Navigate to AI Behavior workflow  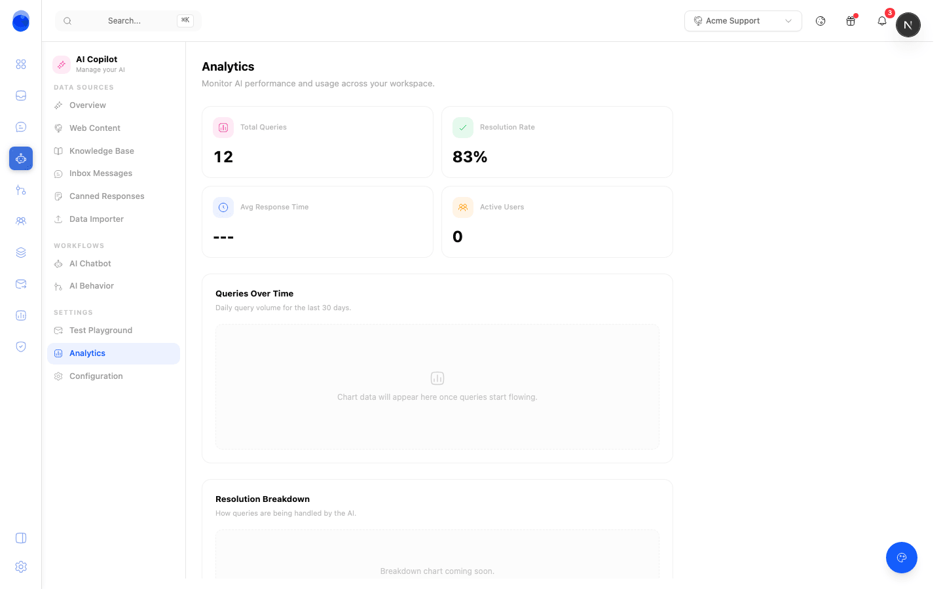(x=113, y=286)
